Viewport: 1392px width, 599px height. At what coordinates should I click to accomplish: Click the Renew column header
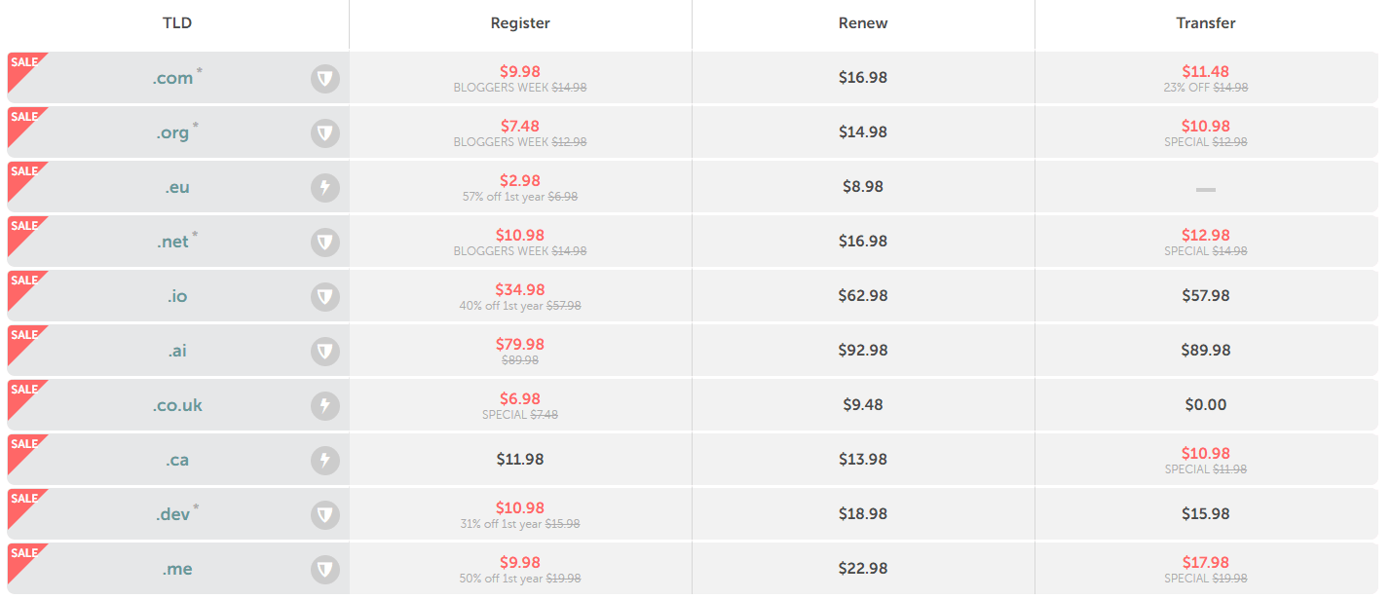click(x=863, y=23)
